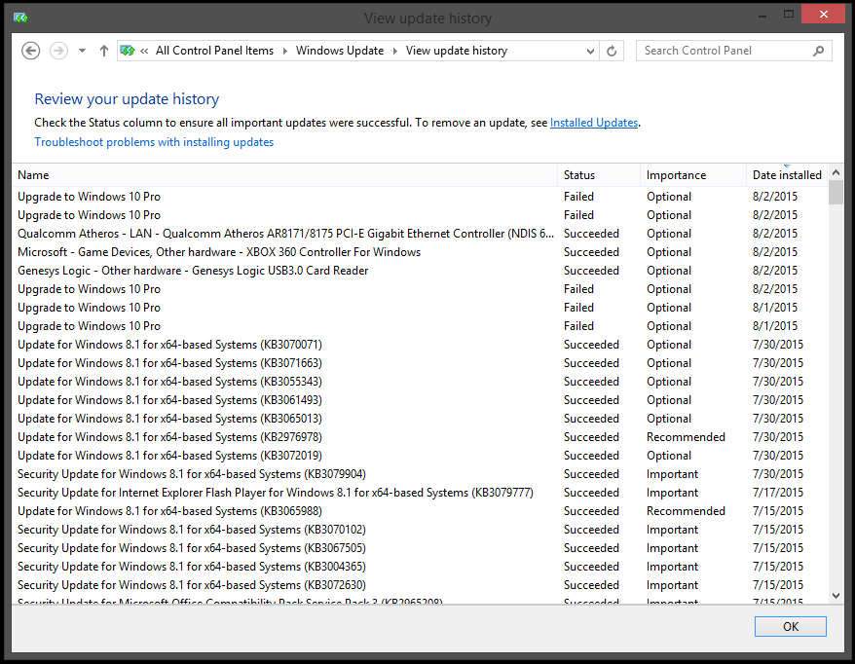Minimize the View update history window

tap(762, 17)
